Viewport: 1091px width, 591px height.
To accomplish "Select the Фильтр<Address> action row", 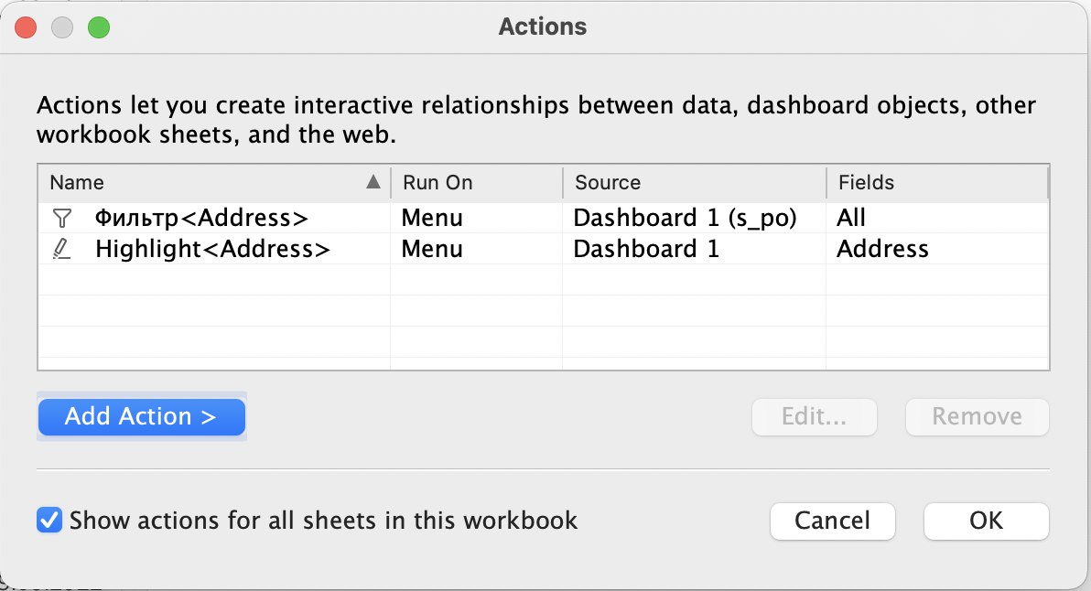I will (x=543, y=219).
